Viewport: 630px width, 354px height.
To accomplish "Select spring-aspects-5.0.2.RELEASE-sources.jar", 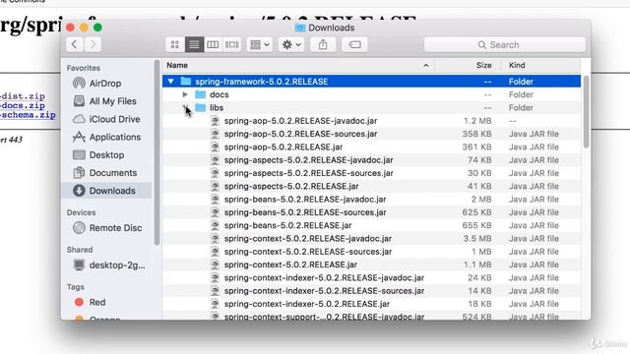I will 372,173.
